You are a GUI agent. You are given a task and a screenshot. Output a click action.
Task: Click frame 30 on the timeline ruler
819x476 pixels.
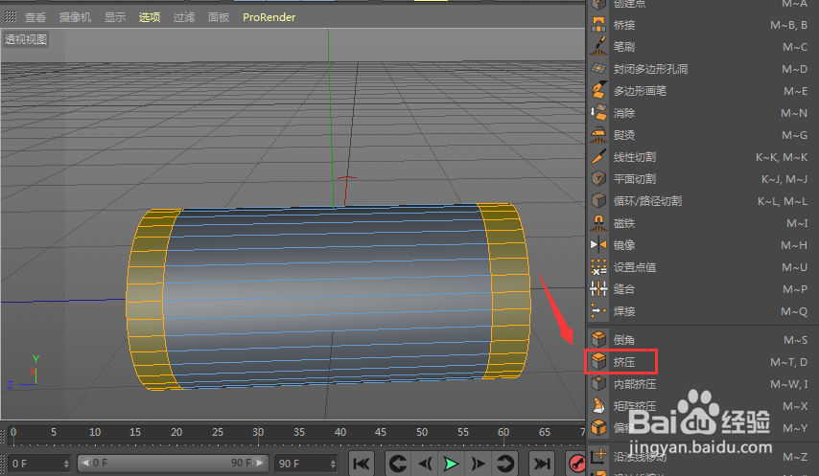[258, 432]
